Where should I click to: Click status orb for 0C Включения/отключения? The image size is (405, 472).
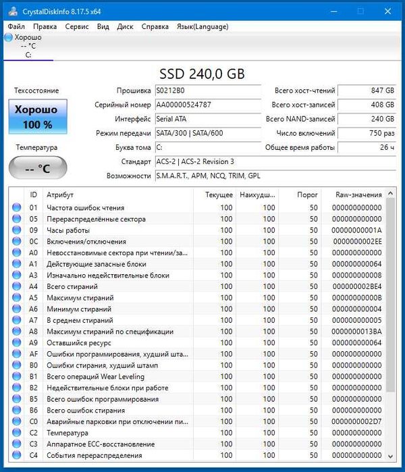coord(17,241)
